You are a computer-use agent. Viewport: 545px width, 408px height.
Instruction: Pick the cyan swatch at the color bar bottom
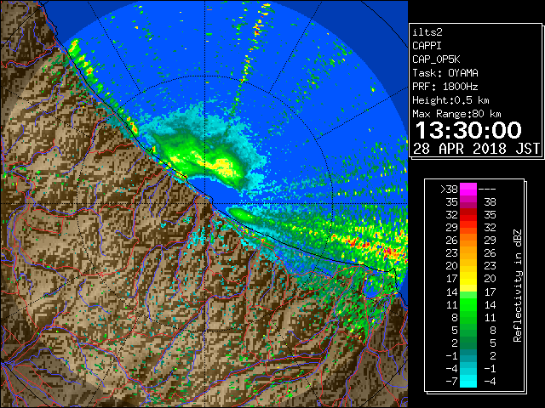point(468,382)
